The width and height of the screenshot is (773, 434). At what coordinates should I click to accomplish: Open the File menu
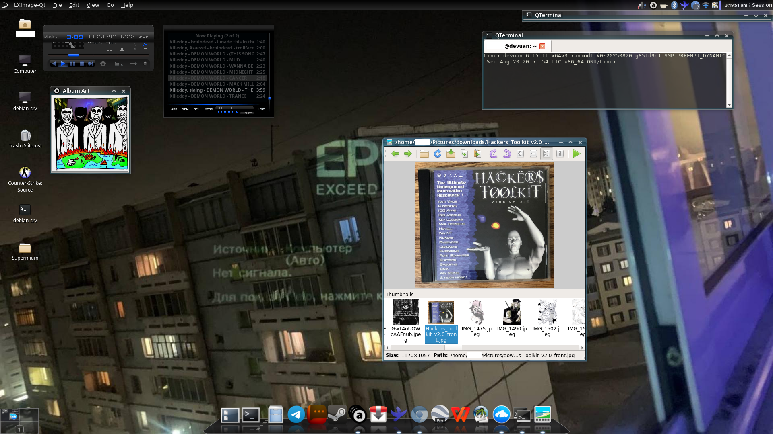(x=58, y=5)
